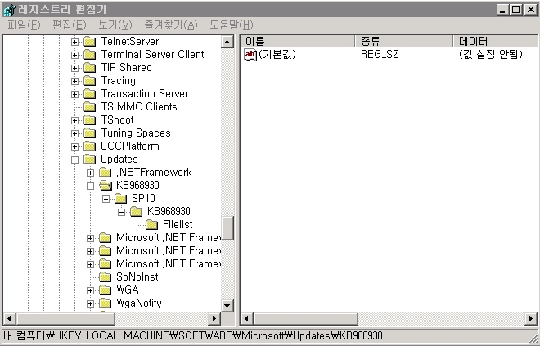Image resolution: width=540 pixels, height=346 pixels.
Task: Click the Tracing folder icon
Action: point(89,81)
